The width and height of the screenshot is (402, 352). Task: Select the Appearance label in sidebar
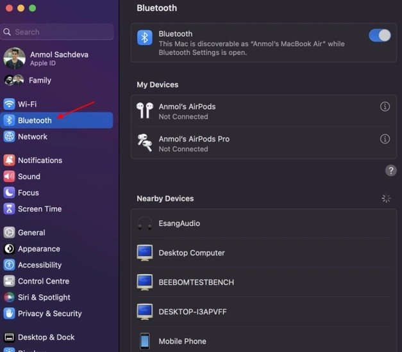tap(39, 249)
